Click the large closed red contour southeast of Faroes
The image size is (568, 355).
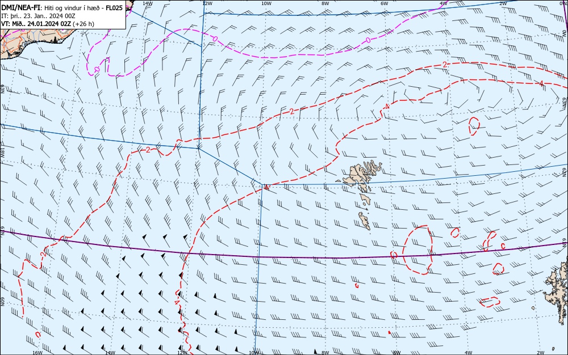[x=417, y=250]
